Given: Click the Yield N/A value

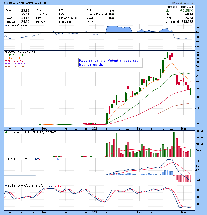Looking at the screenshot, I should pyautogui.click(x=111, y=18).
